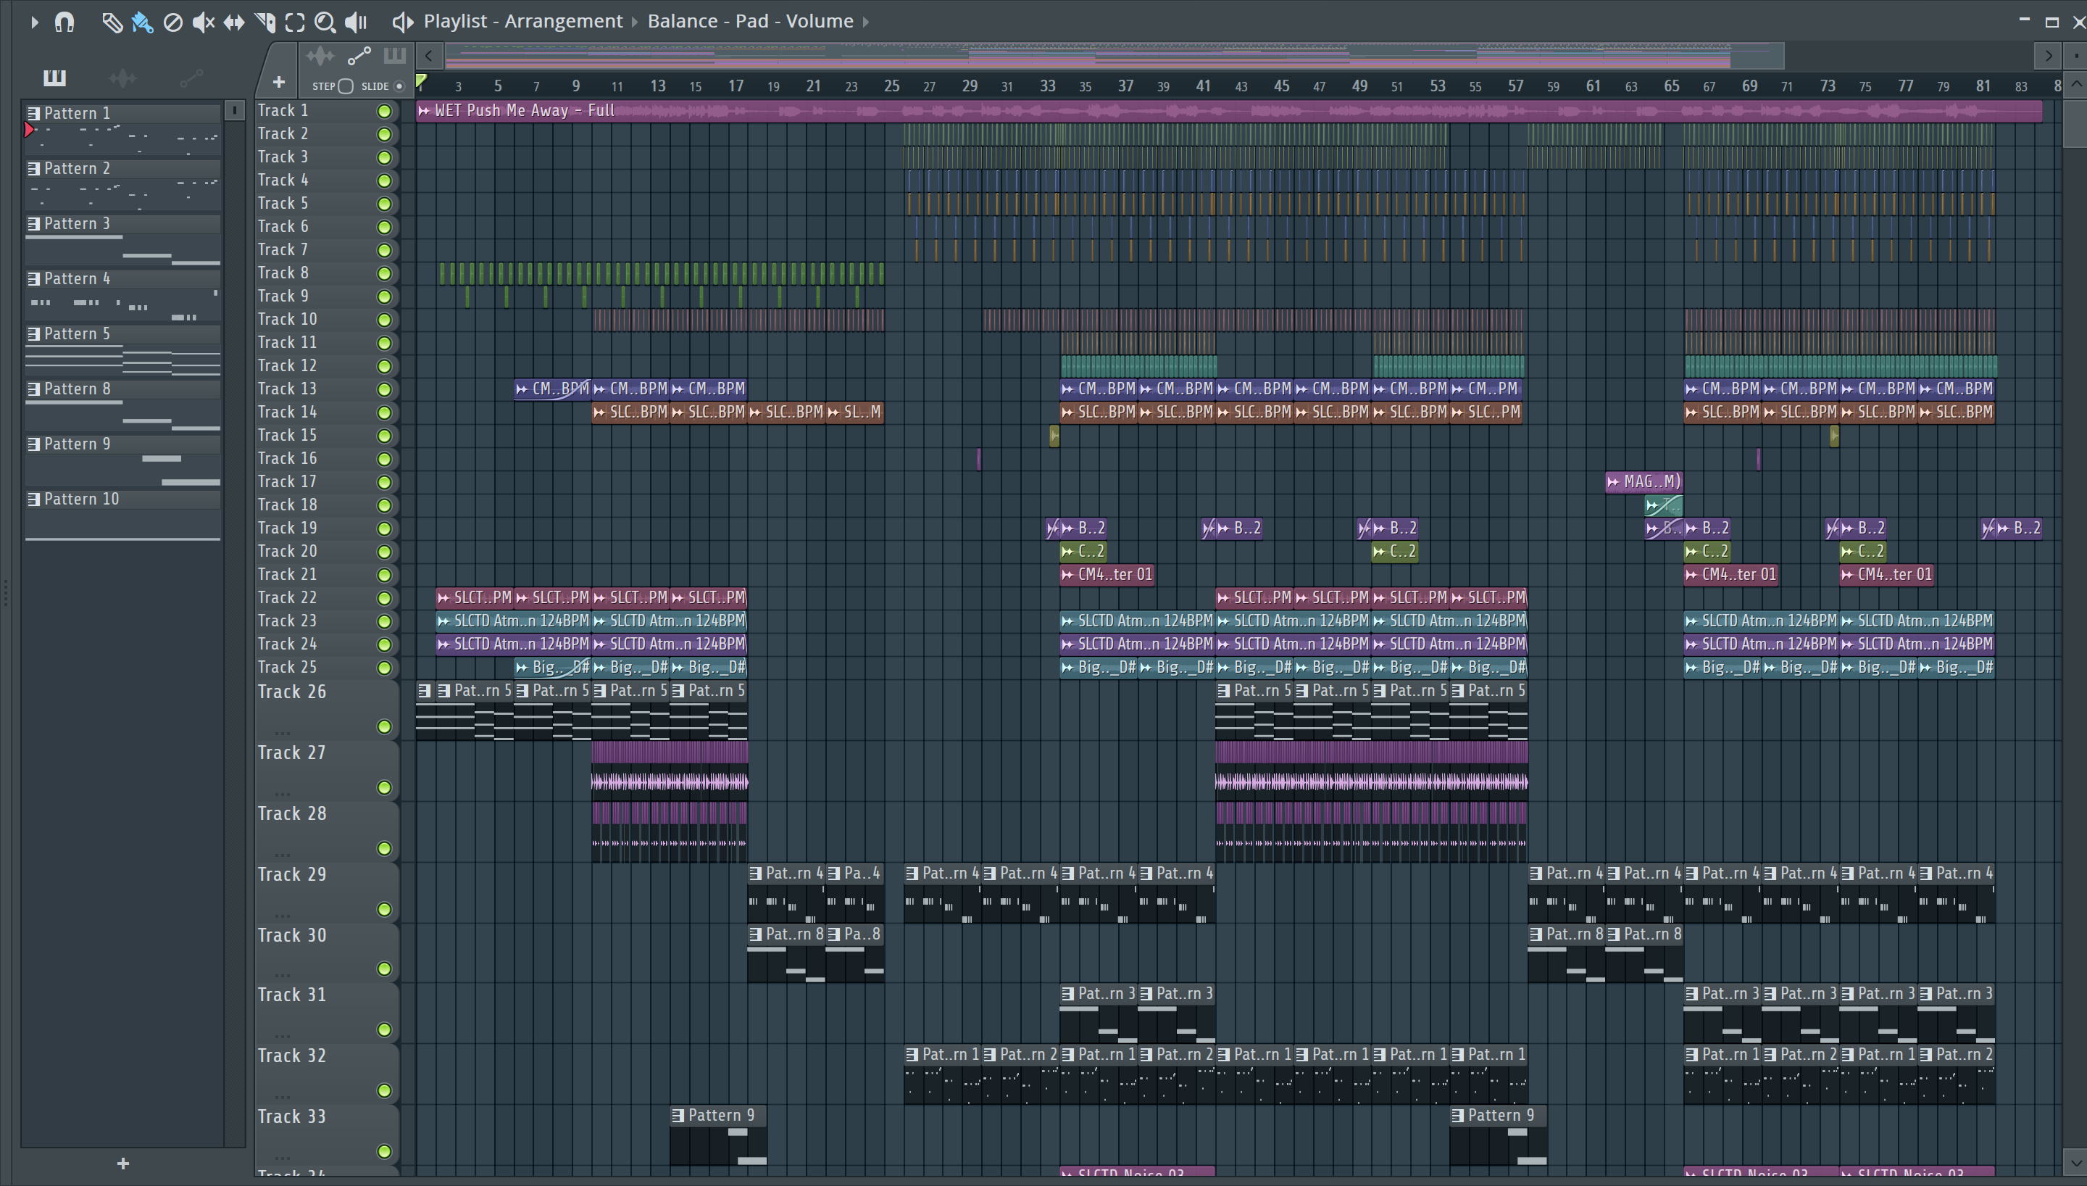Enable the STEP checkbox
This screenshot has height=1186, width=2087.
(x=345, y=86)
